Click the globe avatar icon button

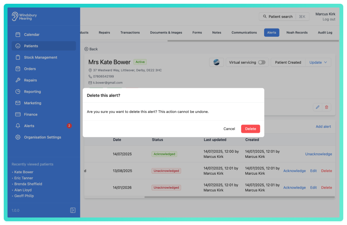click(x=216, y=62)
